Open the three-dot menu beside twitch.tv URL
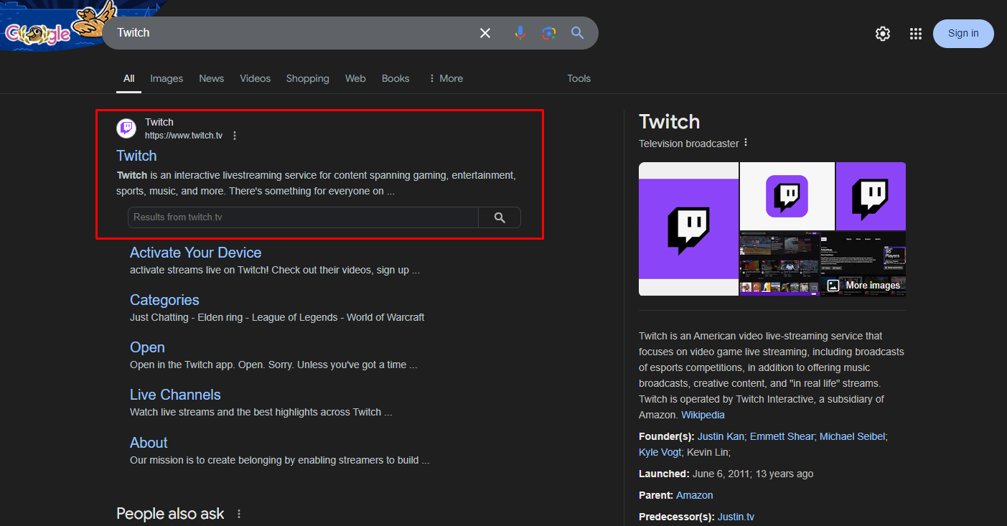Screen dimensions: 1007x526 point(235,136)
